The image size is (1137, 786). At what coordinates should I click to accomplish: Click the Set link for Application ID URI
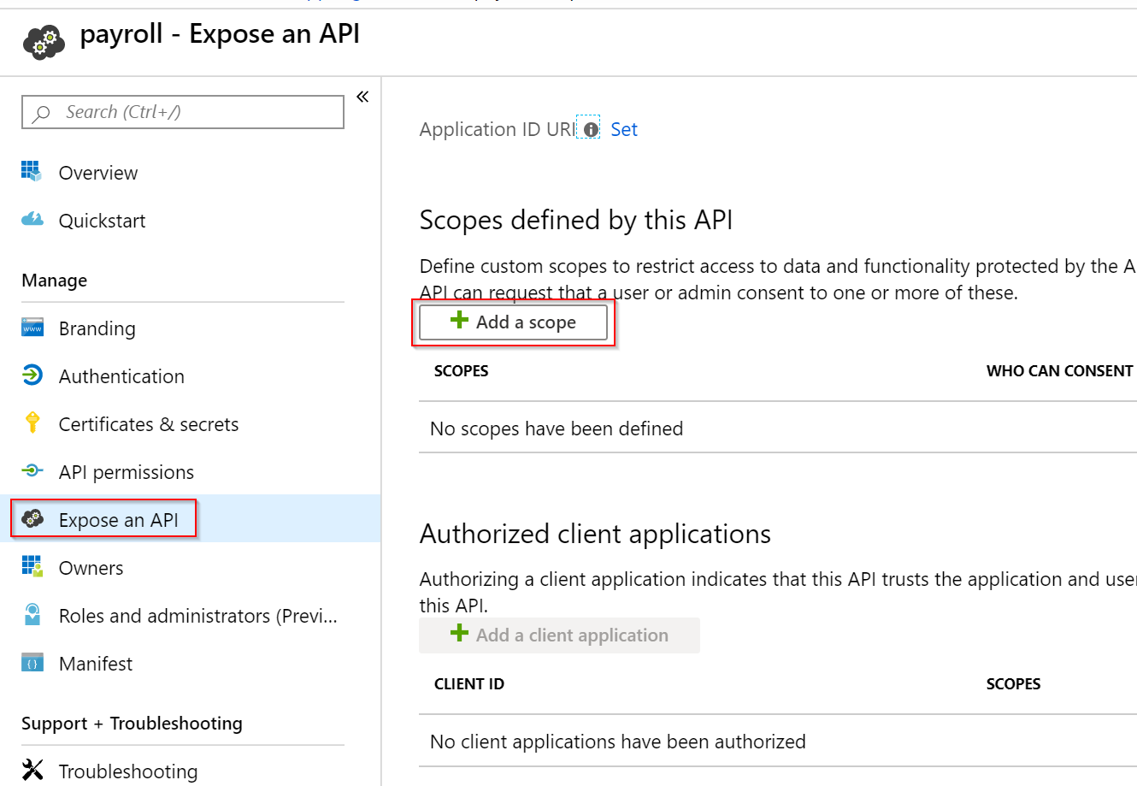click(624, 129)
